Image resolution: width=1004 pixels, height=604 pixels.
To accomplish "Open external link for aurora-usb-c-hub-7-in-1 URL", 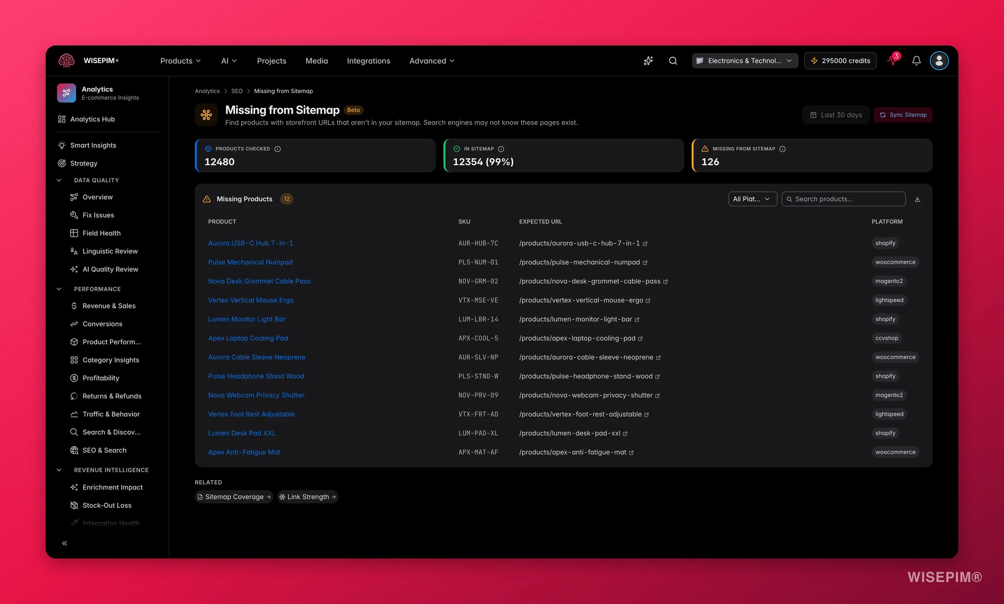I will [645, 244].
